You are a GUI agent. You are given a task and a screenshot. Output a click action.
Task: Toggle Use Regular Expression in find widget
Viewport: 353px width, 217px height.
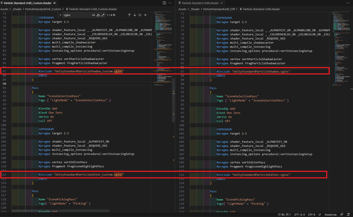[x=103, y=15]
